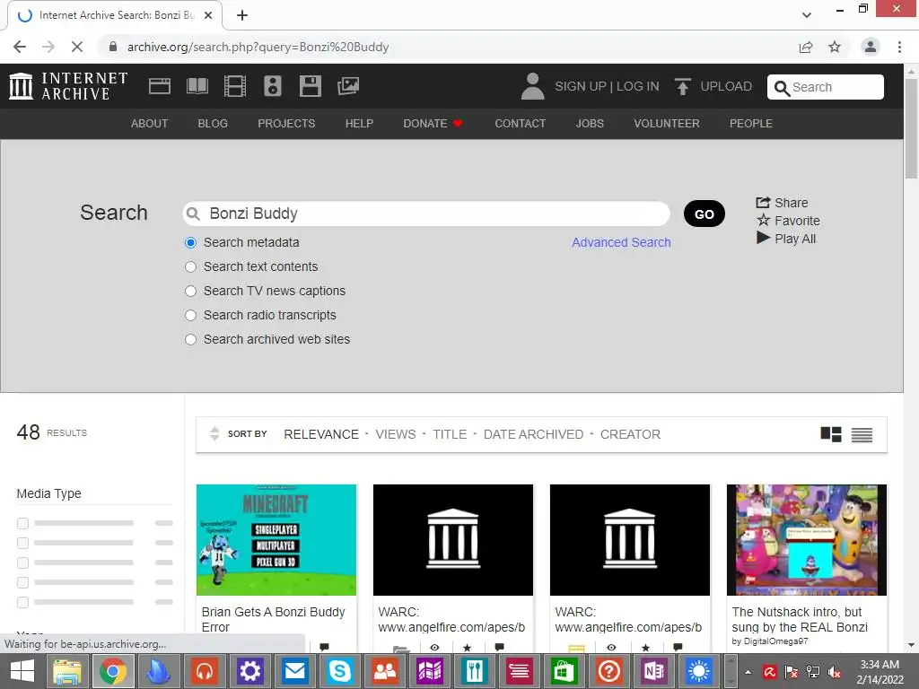Open a new browser tab

pos(242,15)
